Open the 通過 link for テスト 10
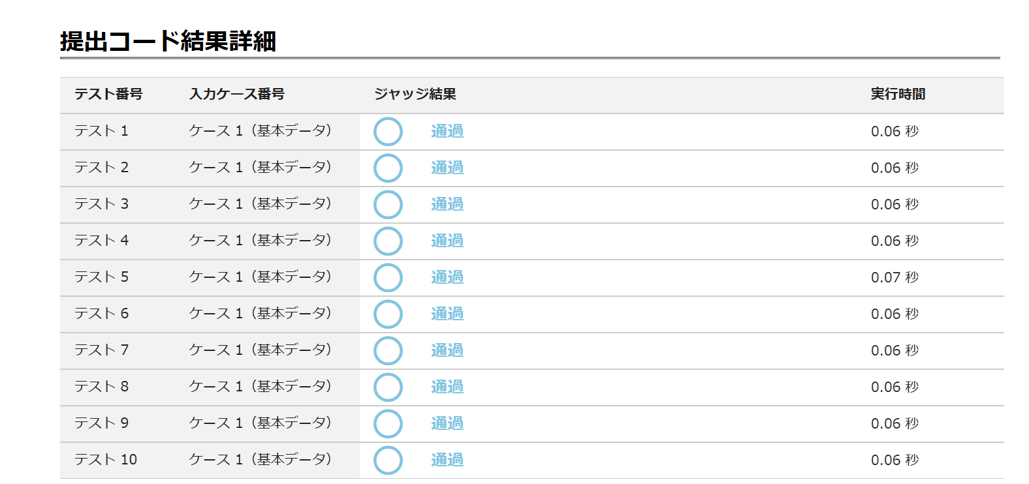Viewport: 1029px width, 484px height. point(447,460)
